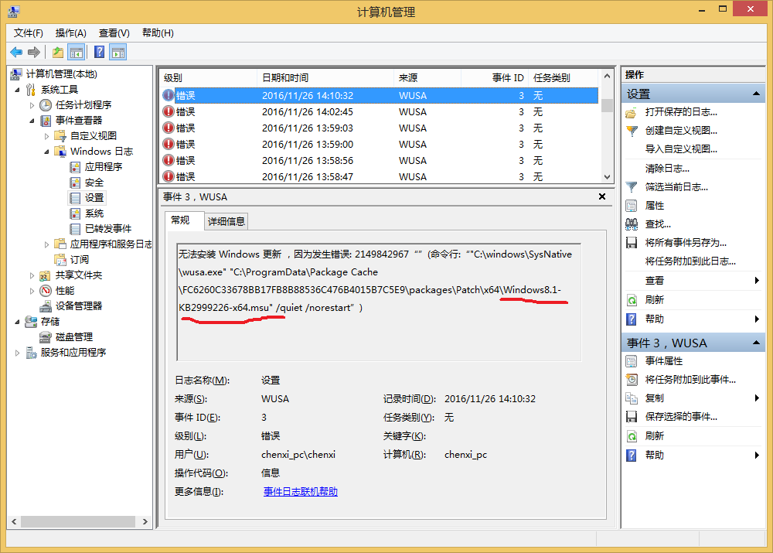The image size is (773, 553).
Task: Select Event Viewer (事件查看器) node
Action: coord(79,121)
